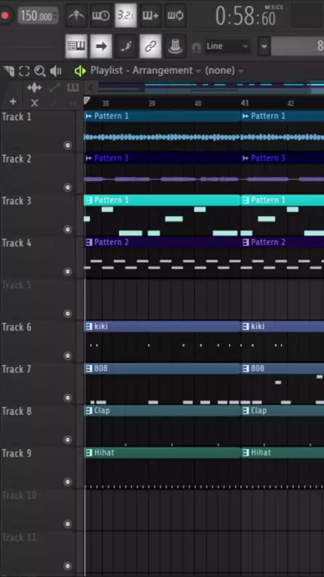
Task: Click the speaker playback tool in playlist header
Action: [56, 71]
